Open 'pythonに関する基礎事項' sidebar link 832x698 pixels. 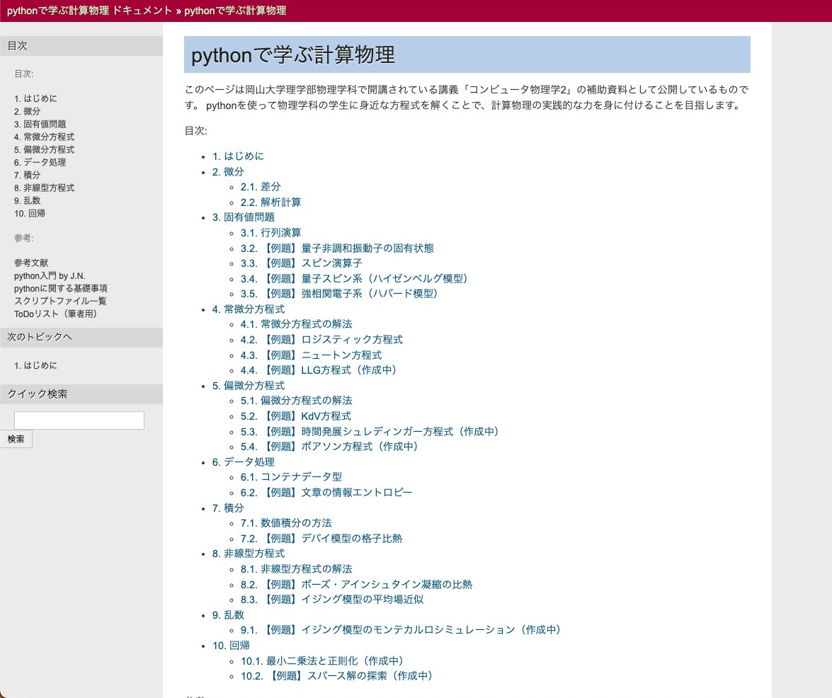[60, 289]
